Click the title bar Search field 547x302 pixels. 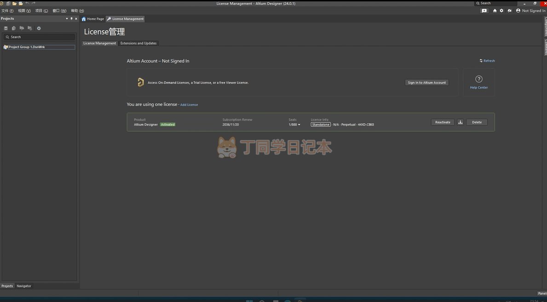(x=495, y=3)
